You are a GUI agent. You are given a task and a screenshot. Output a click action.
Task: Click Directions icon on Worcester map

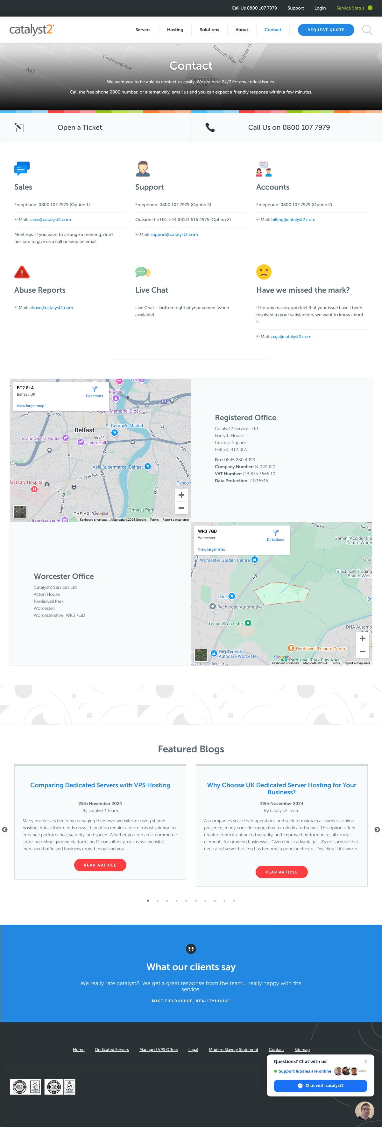click(x=276, y=533)
